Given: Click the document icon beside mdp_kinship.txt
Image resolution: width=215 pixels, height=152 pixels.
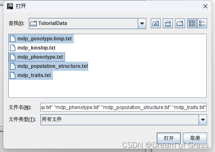Looking at the screenshot, I should pos(13,48).
